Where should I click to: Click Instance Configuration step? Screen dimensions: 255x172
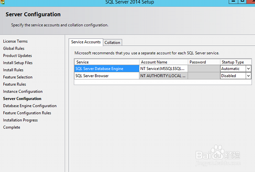coord(23,91)
